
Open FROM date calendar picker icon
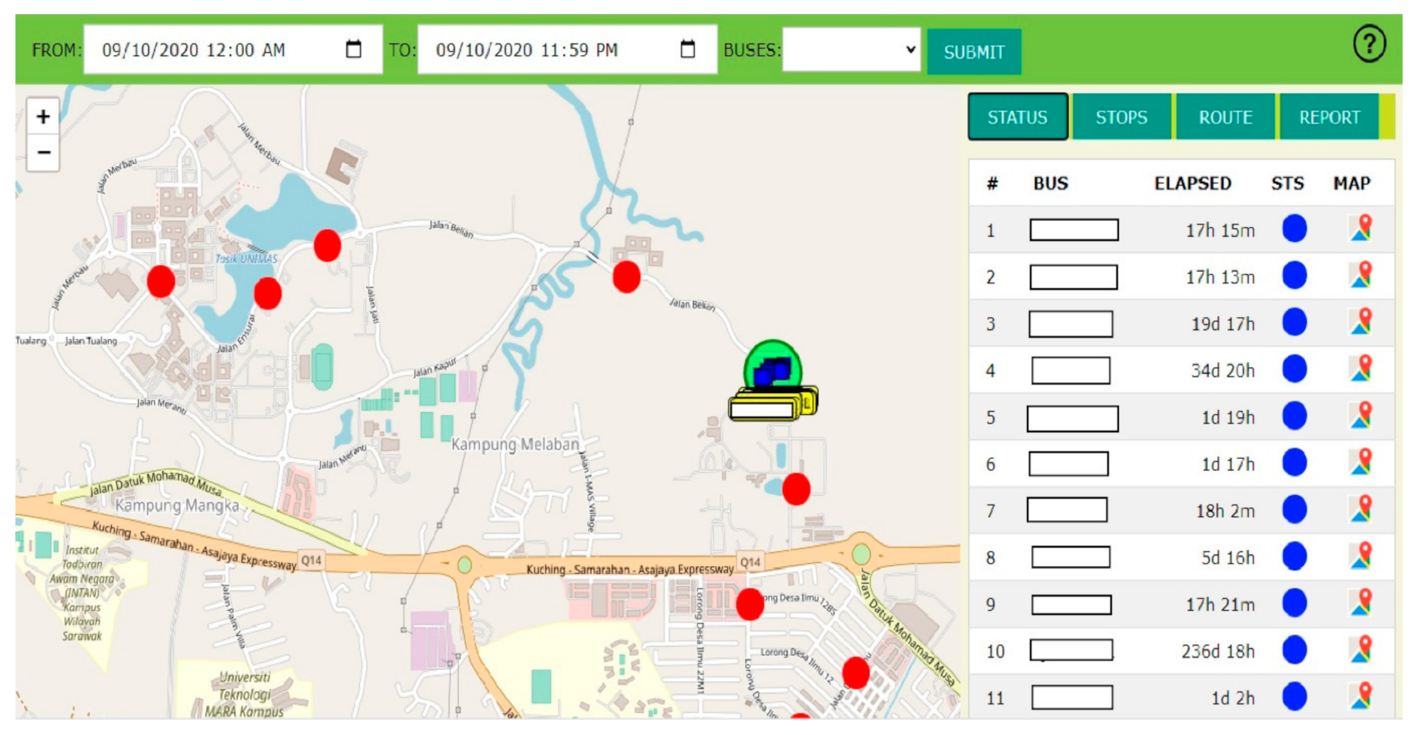354,49
